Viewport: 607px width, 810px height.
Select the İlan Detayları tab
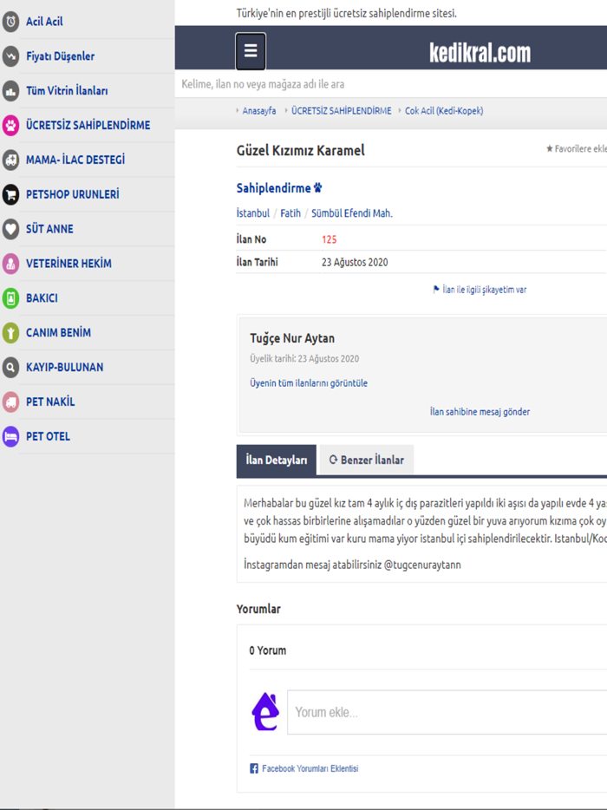[x=276, y=461]
